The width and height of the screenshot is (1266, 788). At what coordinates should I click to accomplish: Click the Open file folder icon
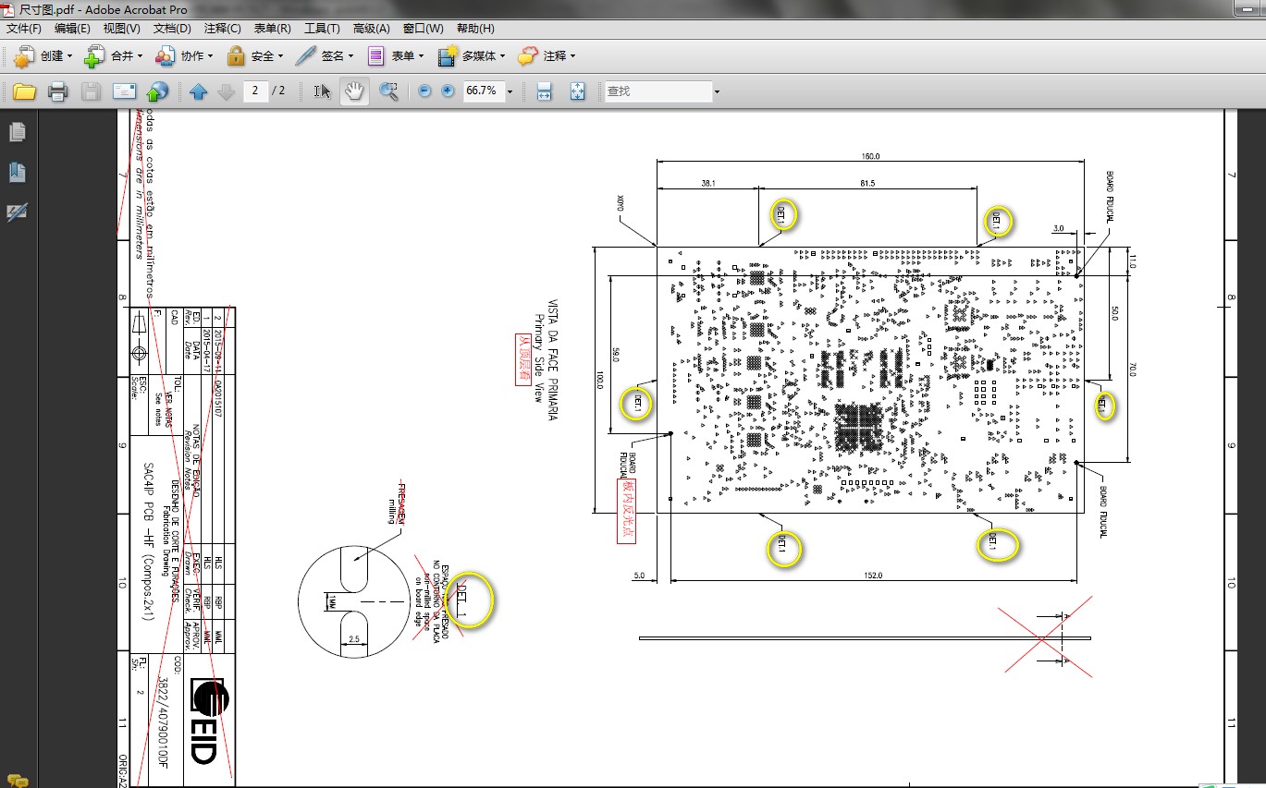click(x=23, y=91)
